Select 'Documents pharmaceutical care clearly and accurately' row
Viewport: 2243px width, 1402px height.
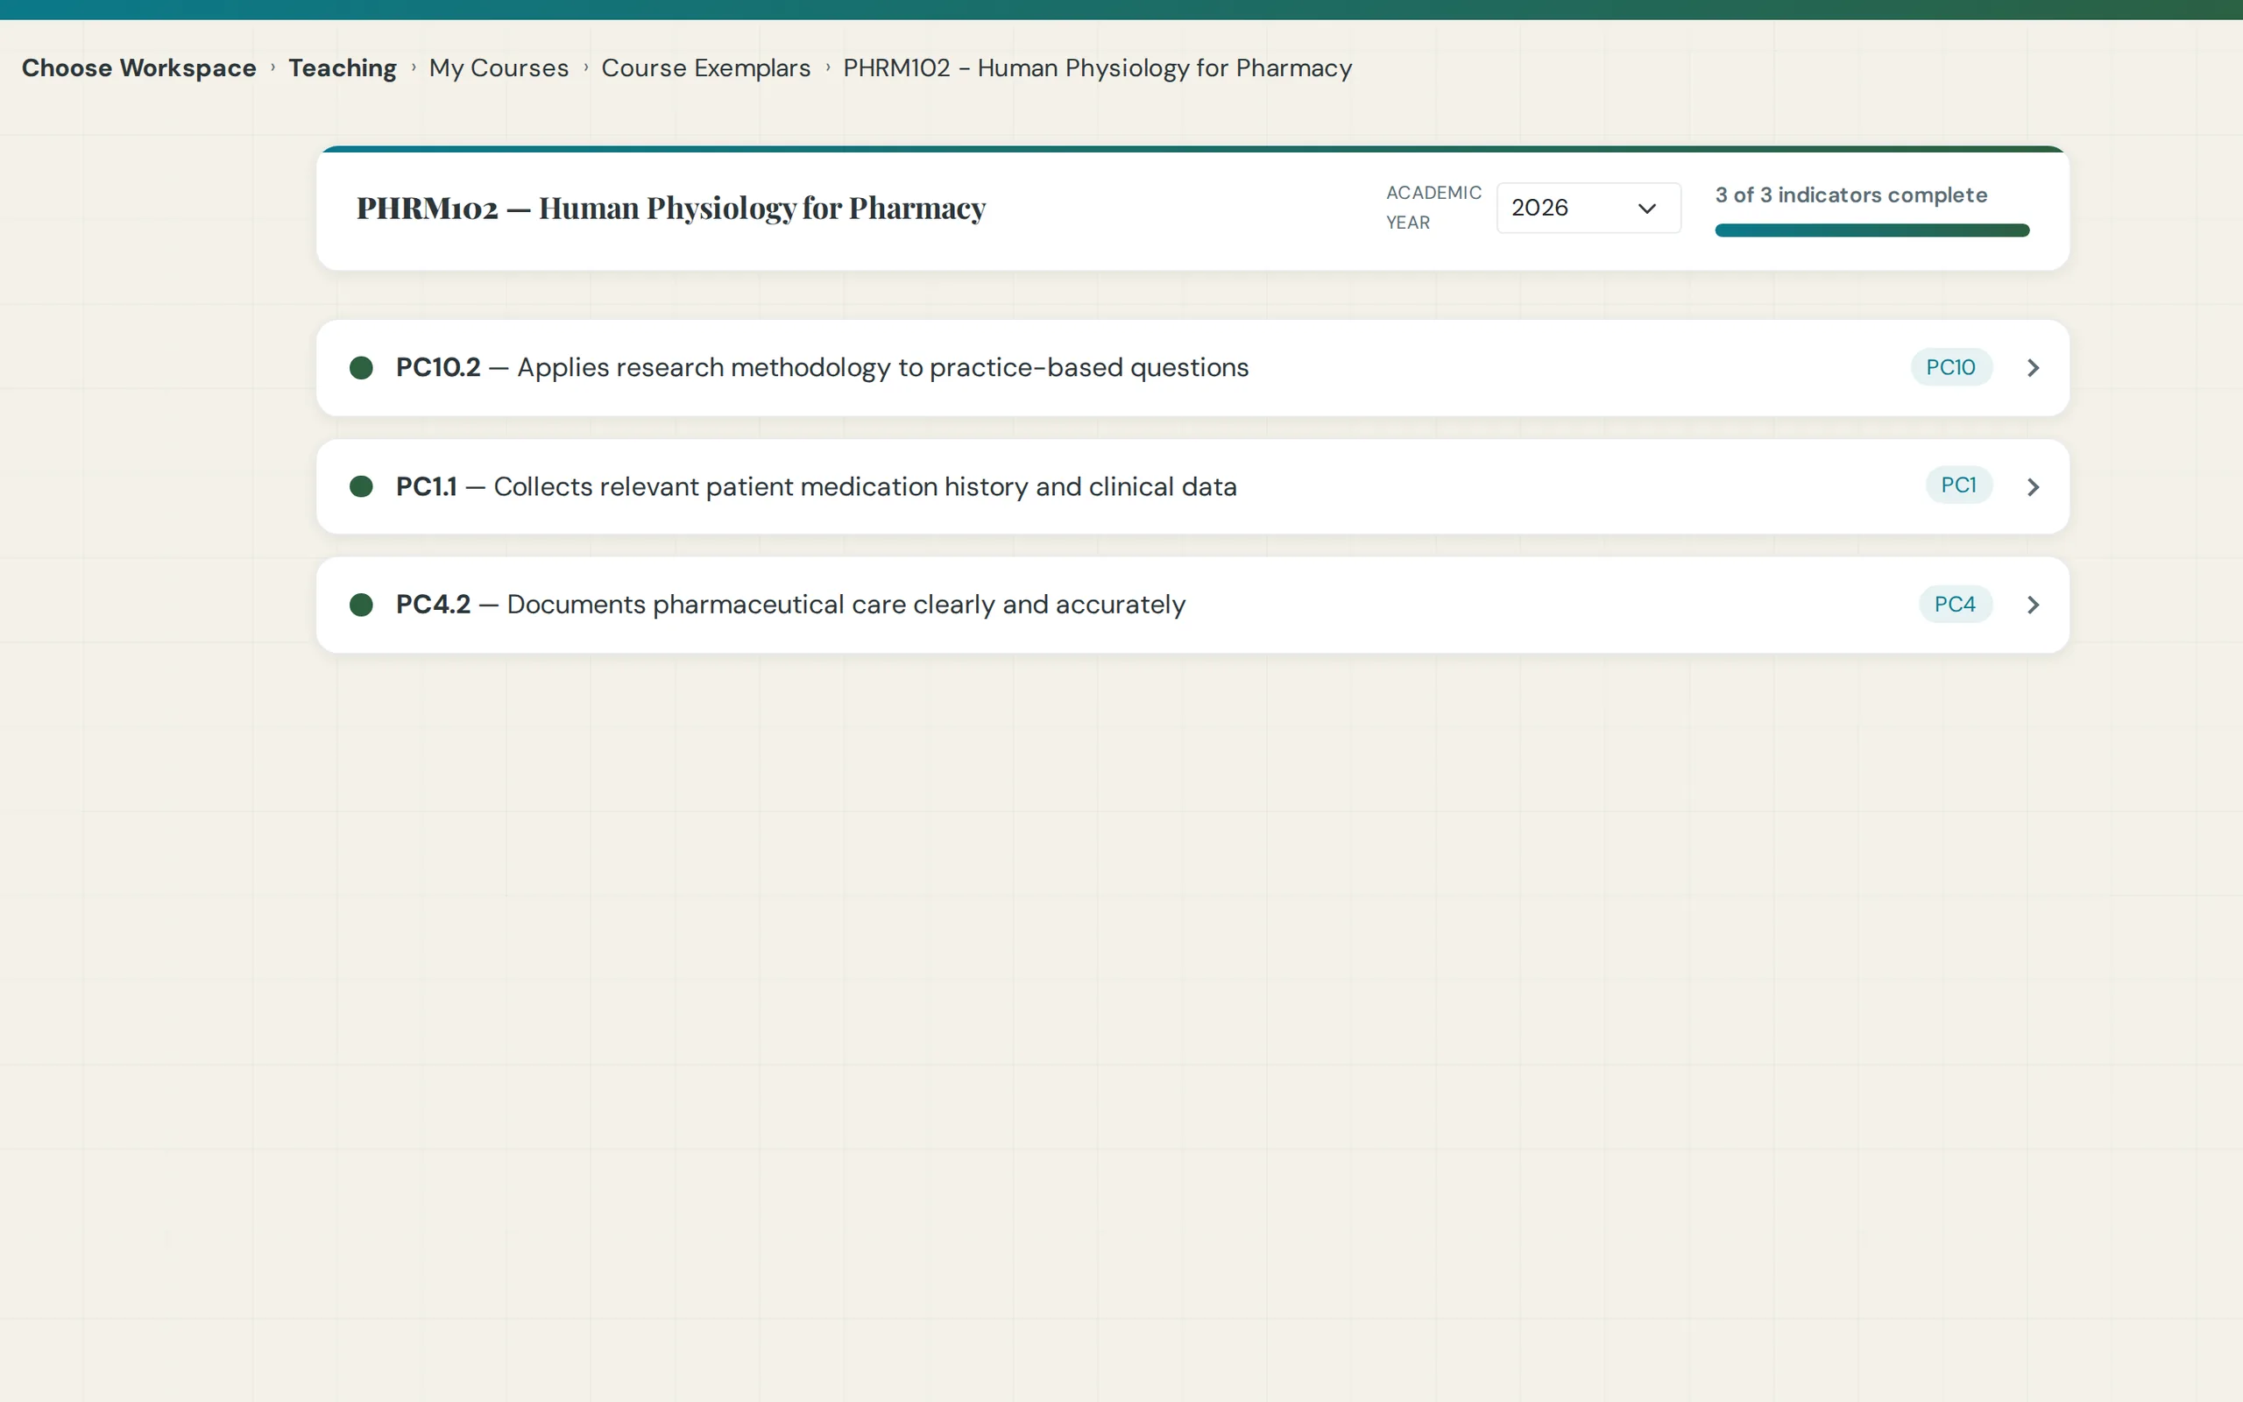(x=1192, y=605)
